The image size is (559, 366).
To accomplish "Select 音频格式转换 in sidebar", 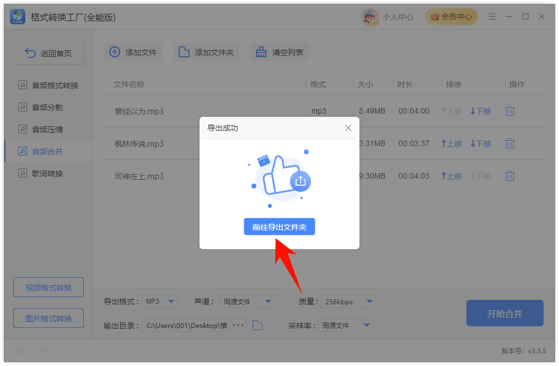I will 49,85.
